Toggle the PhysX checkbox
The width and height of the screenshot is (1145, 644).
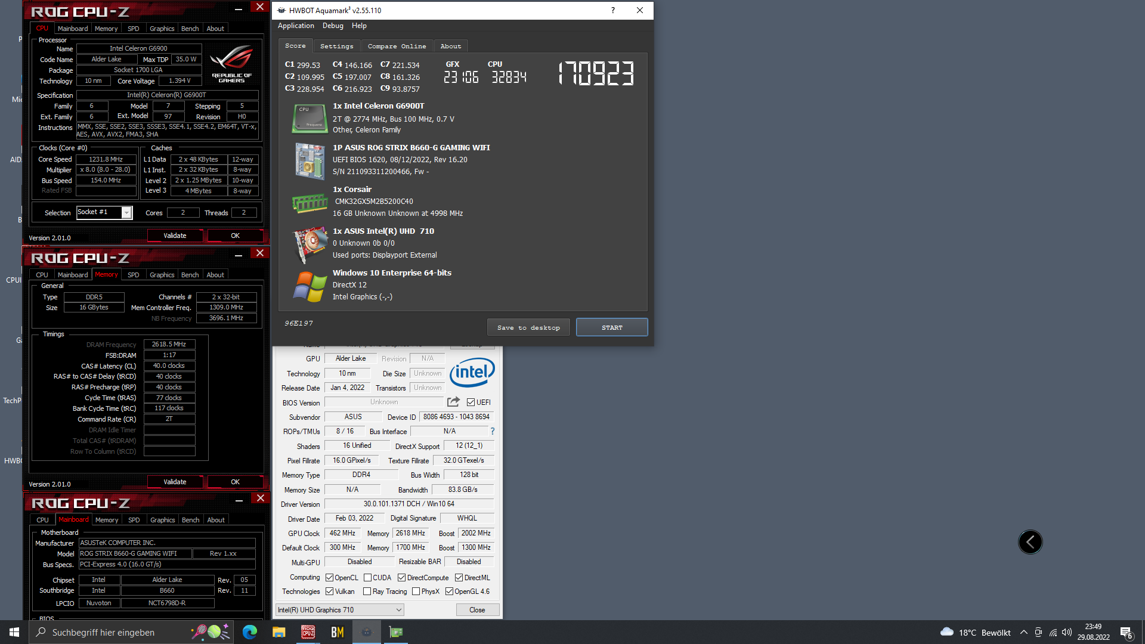(416, 592)
